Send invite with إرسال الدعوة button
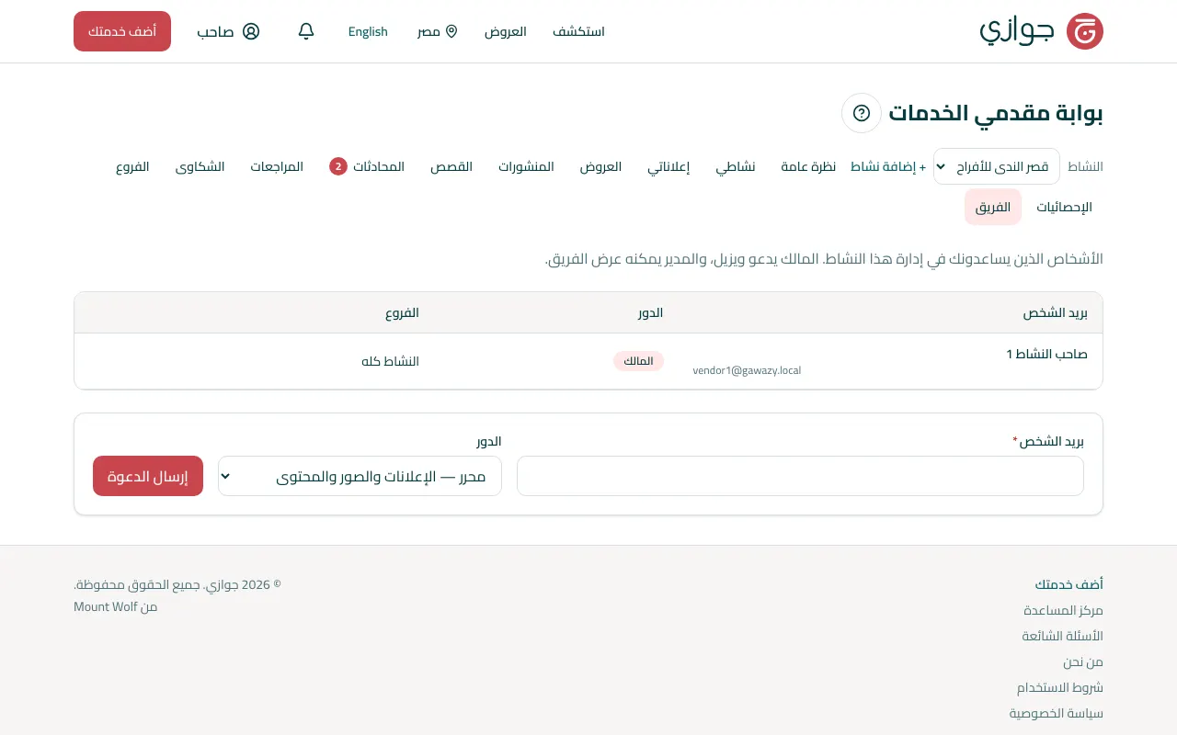The image size is (1177, 735). [148, 476]
